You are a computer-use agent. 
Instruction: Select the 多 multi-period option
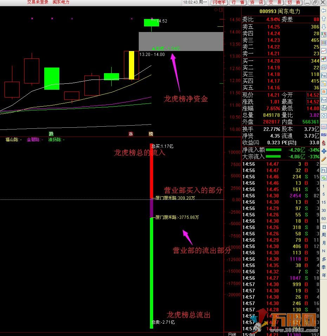323,259
